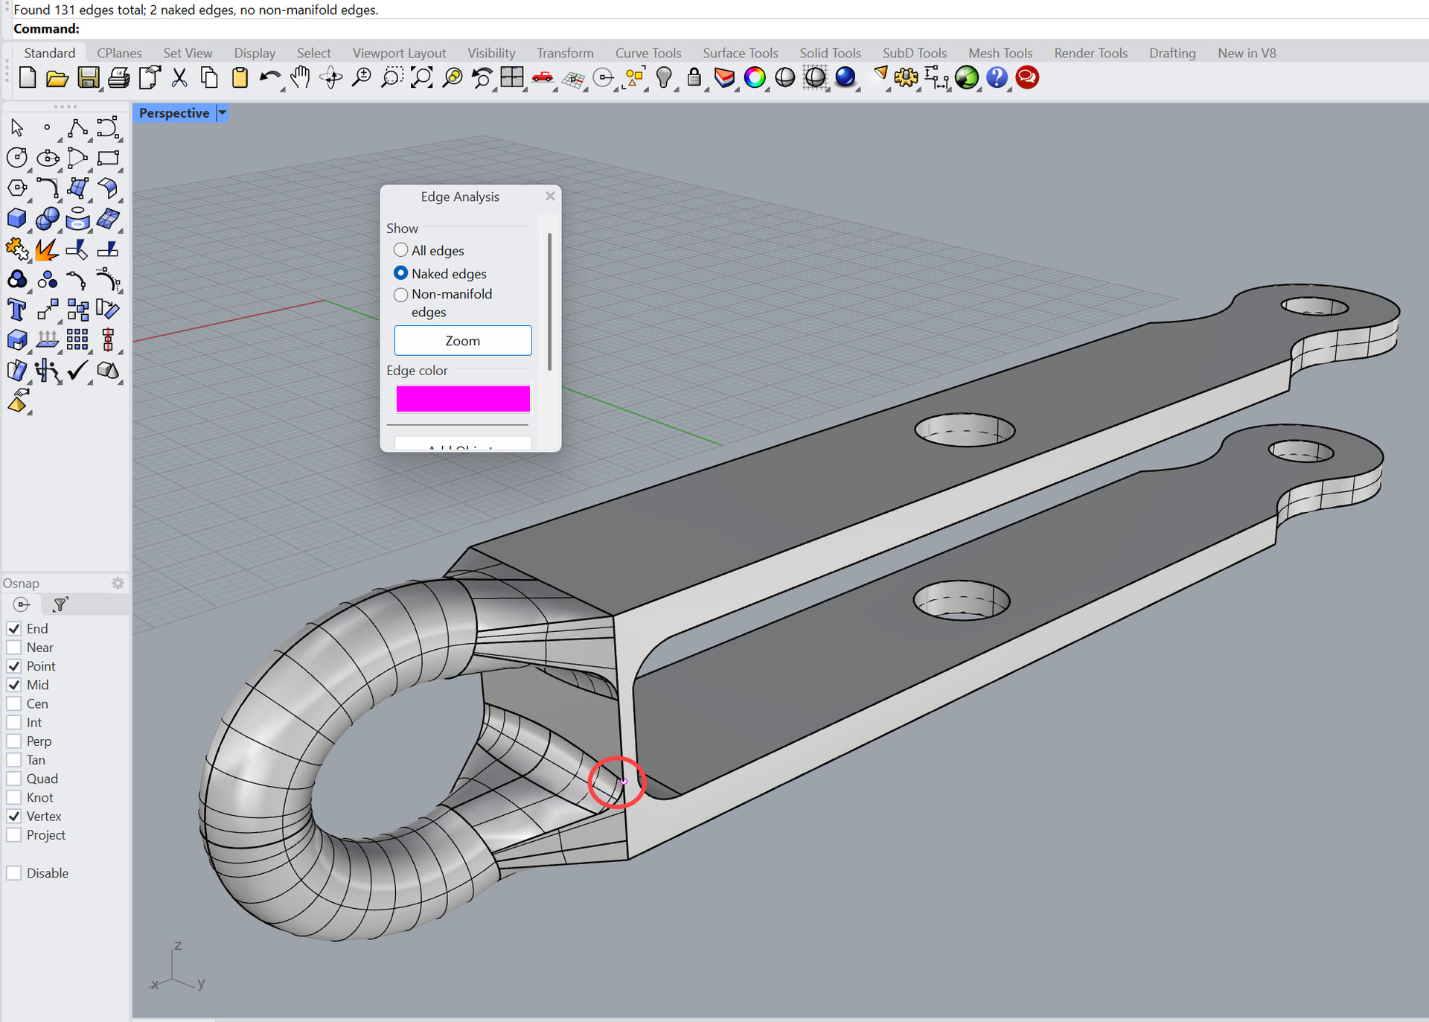The image size is (1429, 1022).
Task: Toggle the Disable osnap checkbox
Action: (14, 873)
